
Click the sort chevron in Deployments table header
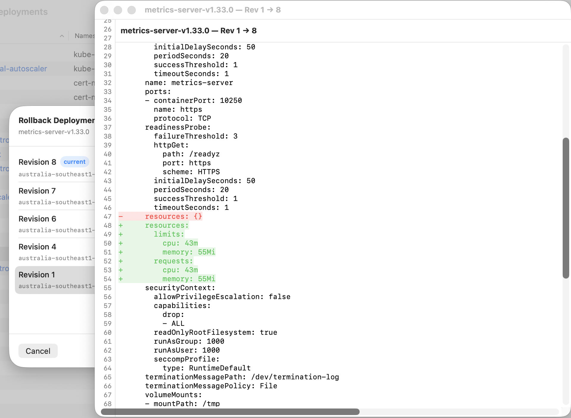coord(62,36)
